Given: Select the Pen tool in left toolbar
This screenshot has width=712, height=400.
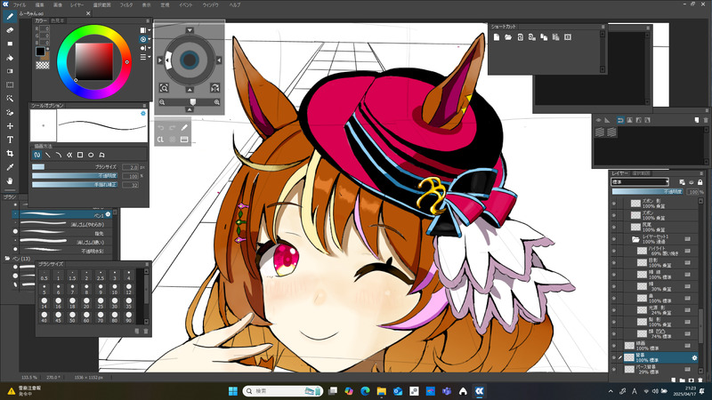Looking at the screenshot, I should click(x=10, y=17).
